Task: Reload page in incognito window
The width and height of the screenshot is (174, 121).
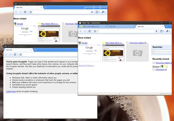Action: tap(15, 55)
